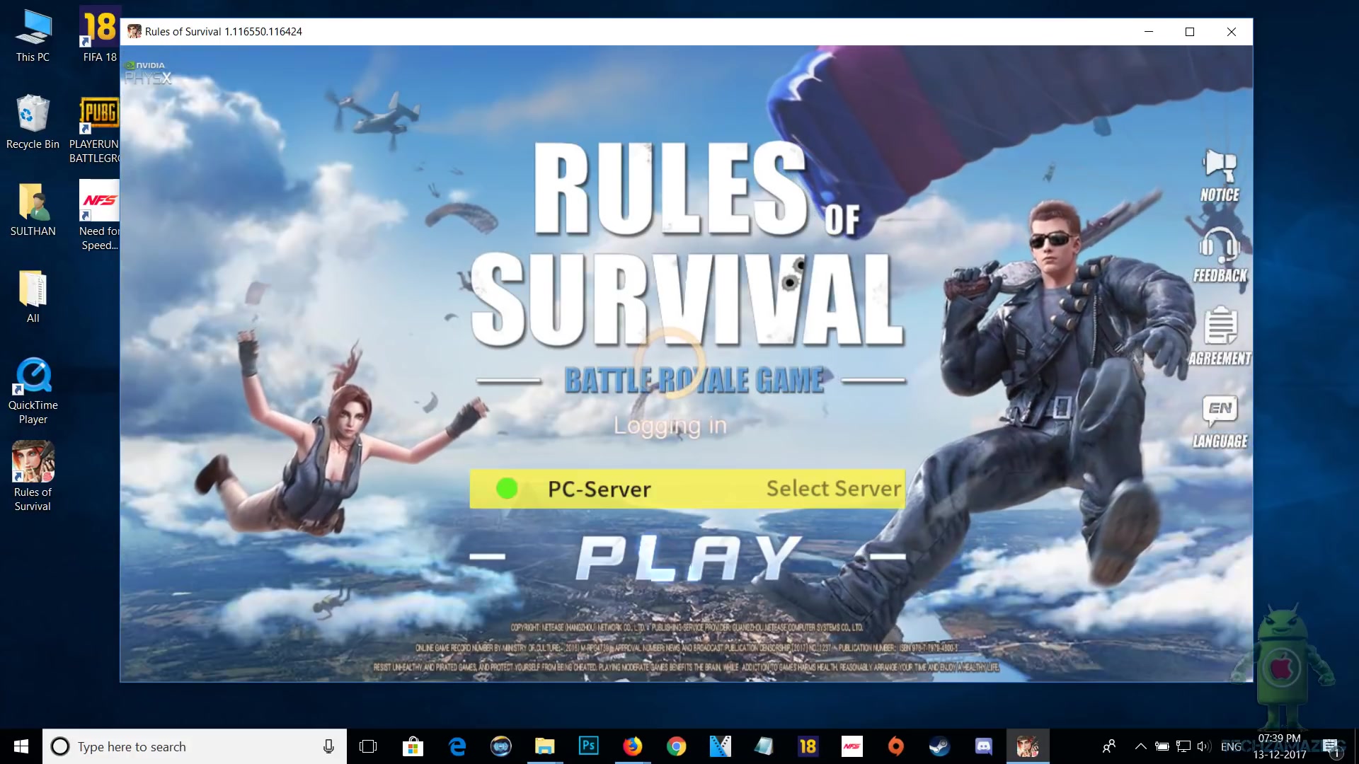
Task: Click the ENG language indicator
Action: [x=1231, y=746]
